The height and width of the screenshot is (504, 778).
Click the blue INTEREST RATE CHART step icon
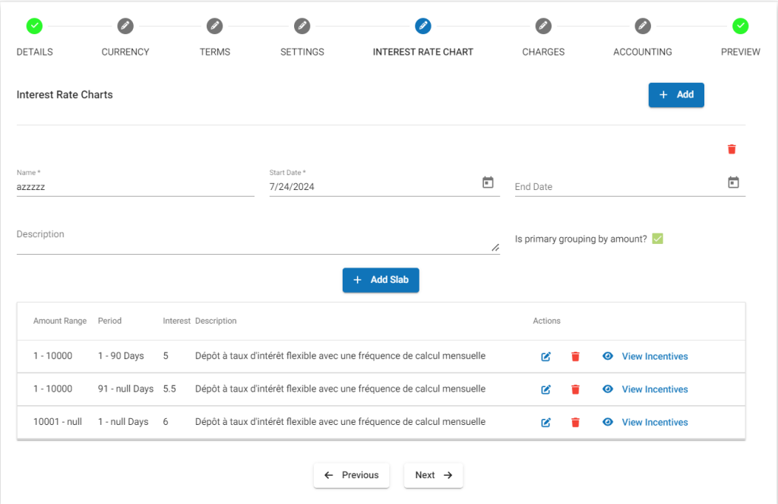(x=423, y=26)
